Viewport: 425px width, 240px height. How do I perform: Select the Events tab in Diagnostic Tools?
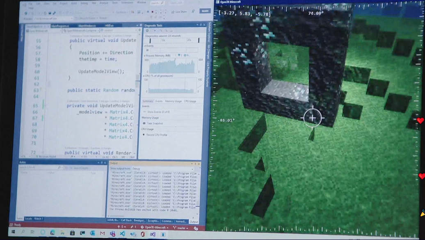click(159, 101)
